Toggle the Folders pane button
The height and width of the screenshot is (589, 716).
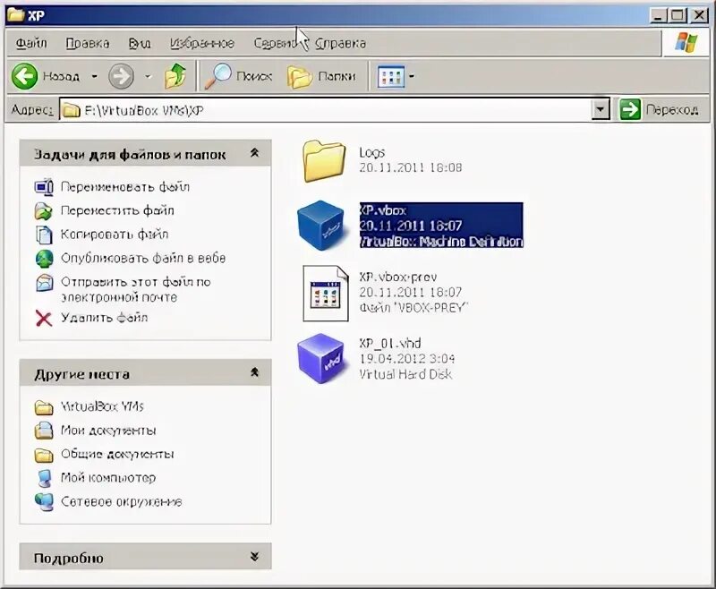[x=322, y=76]
